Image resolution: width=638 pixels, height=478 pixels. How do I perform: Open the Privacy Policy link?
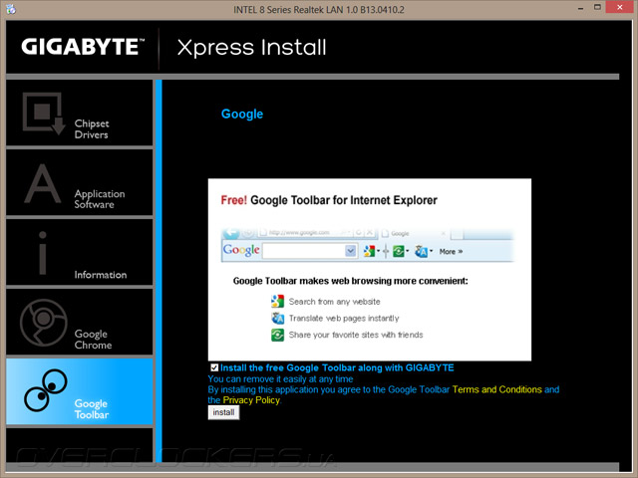[x=251, y=400]
